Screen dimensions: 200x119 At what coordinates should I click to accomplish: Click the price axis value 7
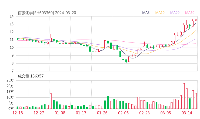pyautogui.click(x=12, y=71)
